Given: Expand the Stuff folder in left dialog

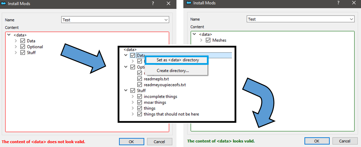Looking at the screenshot, I should (16, 53).
